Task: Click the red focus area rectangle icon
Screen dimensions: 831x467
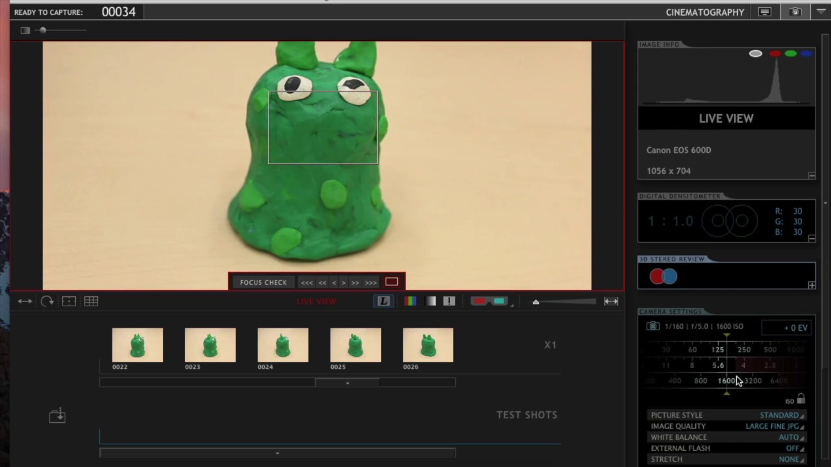Action: click(x=391, y=281)
